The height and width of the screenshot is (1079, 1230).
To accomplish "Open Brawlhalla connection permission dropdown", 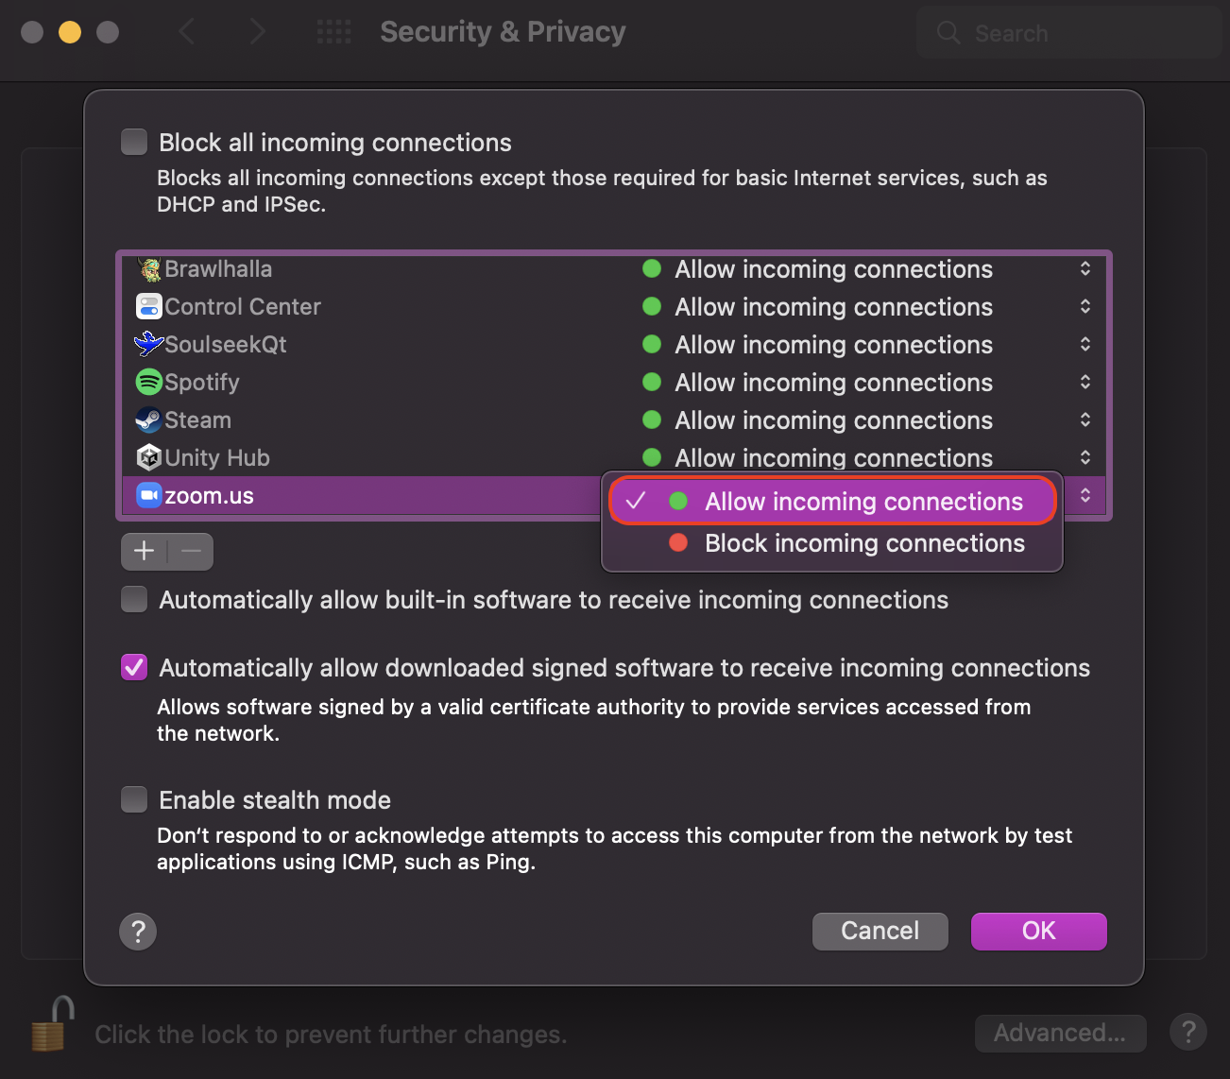I will [1085, 269].
